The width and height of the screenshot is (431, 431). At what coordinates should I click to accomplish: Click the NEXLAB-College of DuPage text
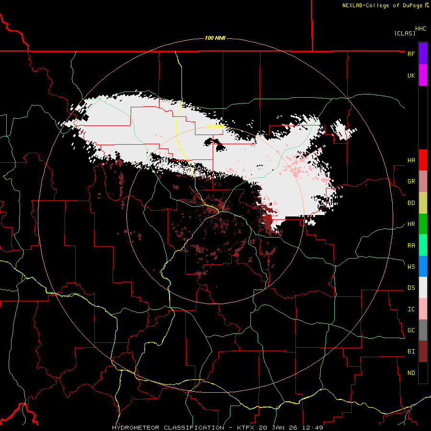382,5
